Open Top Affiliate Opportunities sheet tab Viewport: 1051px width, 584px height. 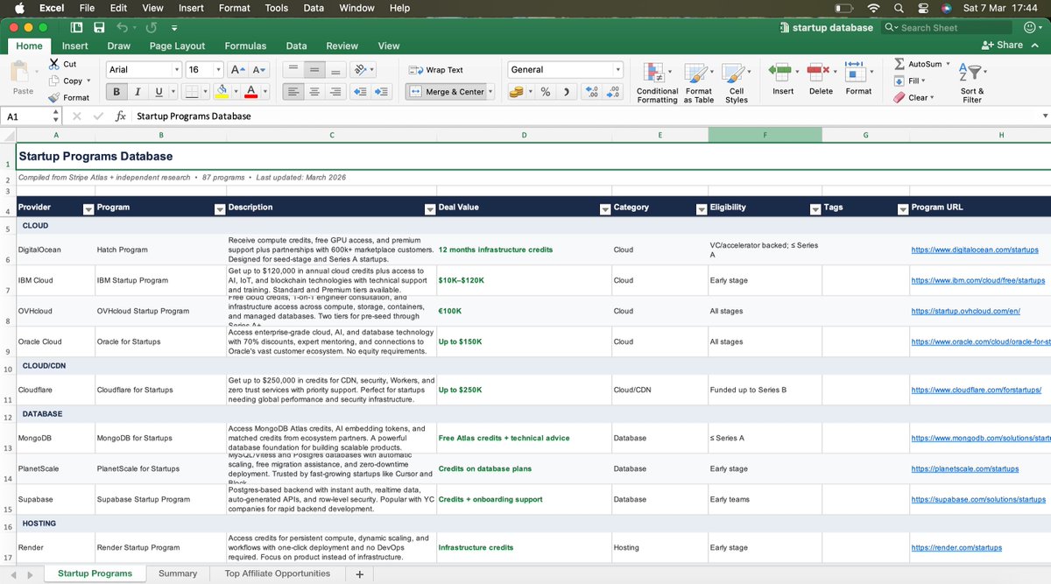pyautogui.click(x=278, y=573)
